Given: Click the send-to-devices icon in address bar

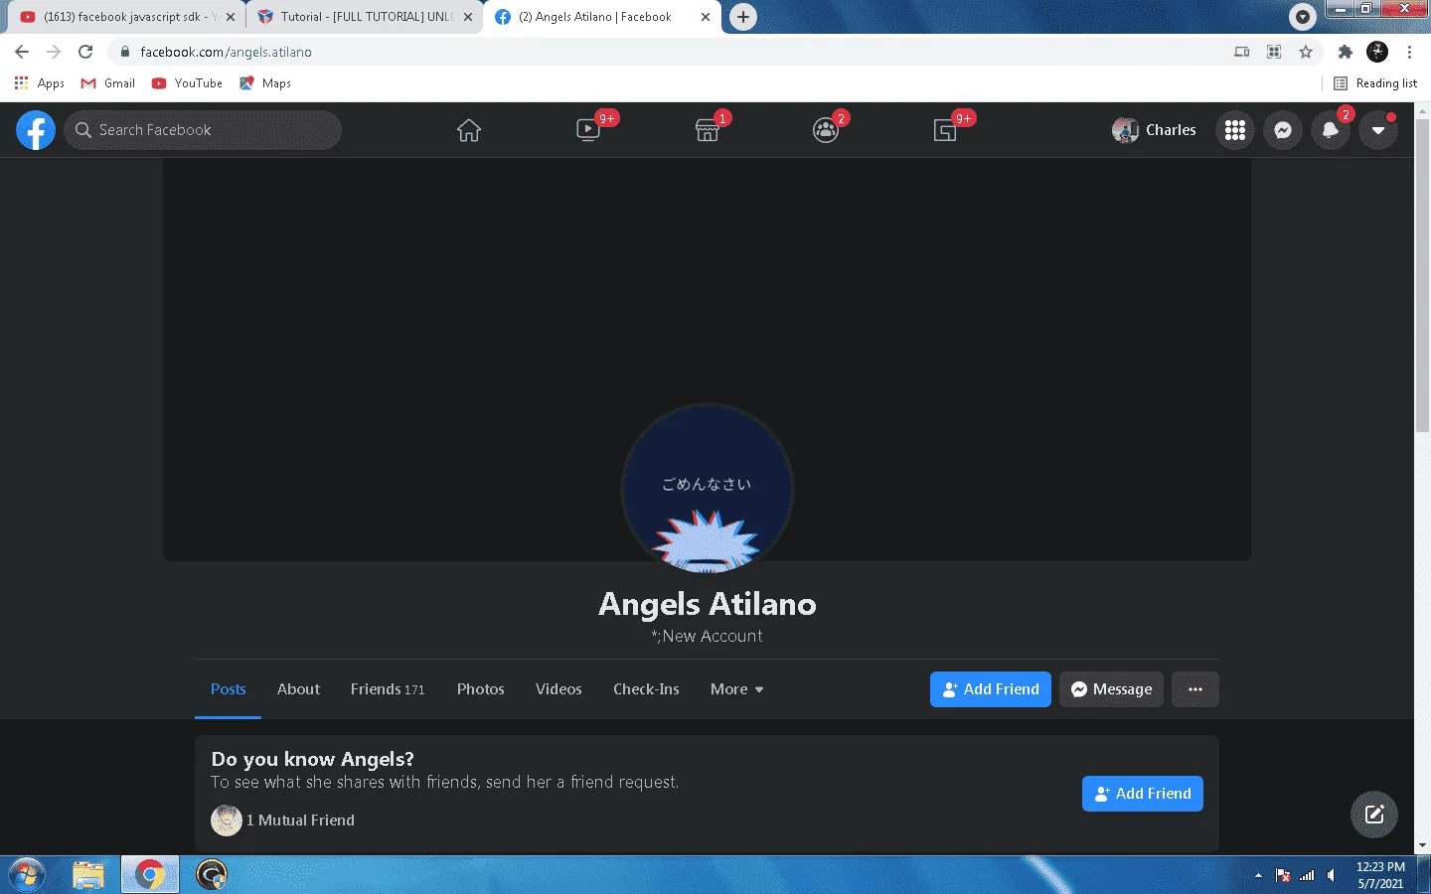Looking at the screenshot, I should (1242, 52).
